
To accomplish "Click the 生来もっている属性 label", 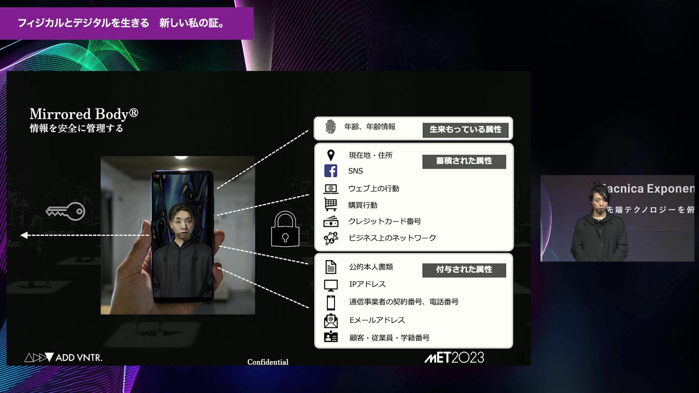I will coord(465,130).
